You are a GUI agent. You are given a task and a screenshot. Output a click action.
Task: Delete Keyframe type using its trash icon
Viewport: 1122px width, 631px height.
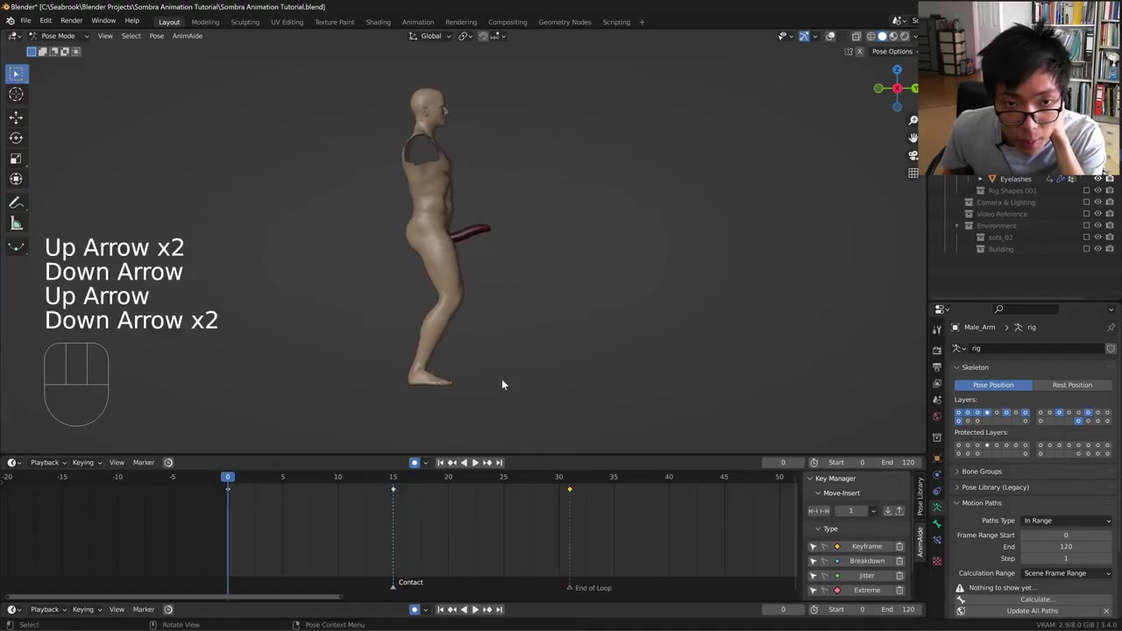(899, 547)
